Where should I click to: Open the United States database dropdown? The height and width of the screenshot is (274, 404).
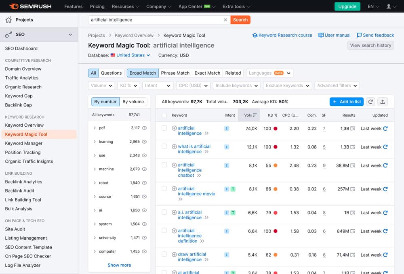click(x=130, y=55)
